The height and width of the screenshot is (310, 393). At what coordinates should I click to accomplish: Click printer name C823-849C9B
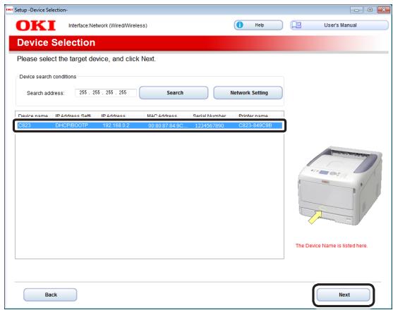click(x=255, y=125)
